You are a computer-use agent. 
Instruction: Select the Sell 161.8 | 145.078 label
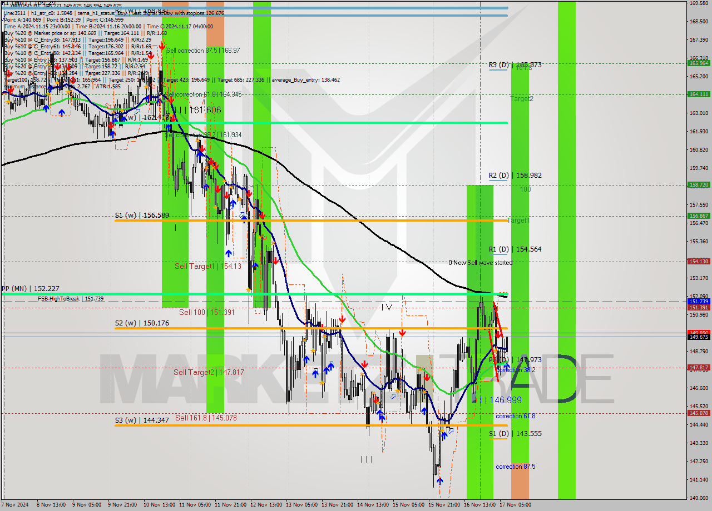coord(206,418)
